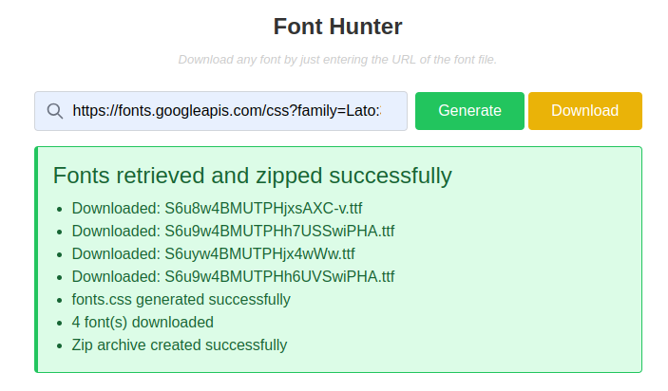Click the italic subtitle about entering font URL
This screenshot has height=391, width=668.
tap(337, 60)
